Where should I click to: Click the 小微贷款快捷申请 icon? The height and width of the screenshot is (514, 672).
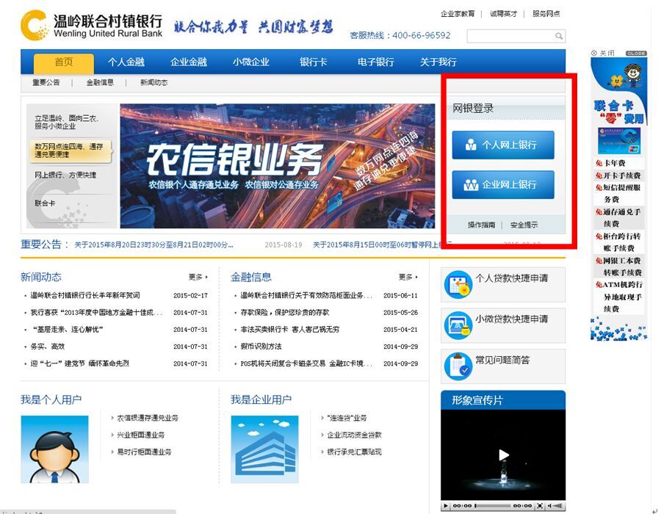[458, 325]
